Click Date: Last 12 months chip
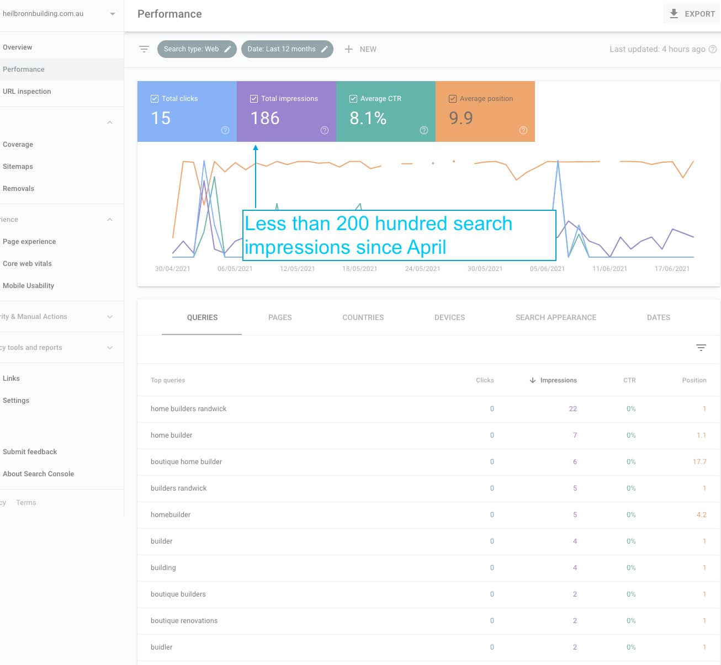 click(x=287, y=49)
